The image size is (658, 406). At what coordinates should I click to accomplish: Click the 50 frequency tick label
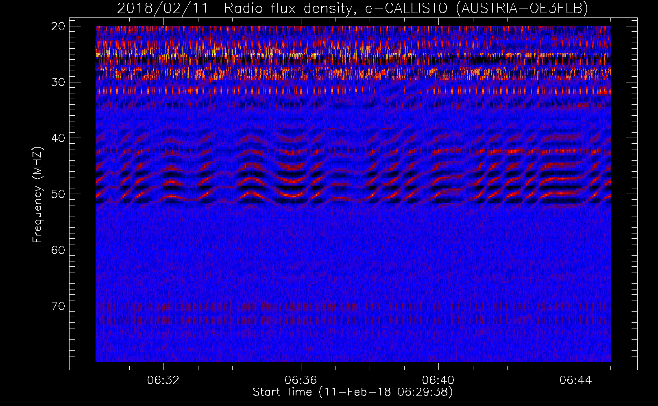(59, 194)
